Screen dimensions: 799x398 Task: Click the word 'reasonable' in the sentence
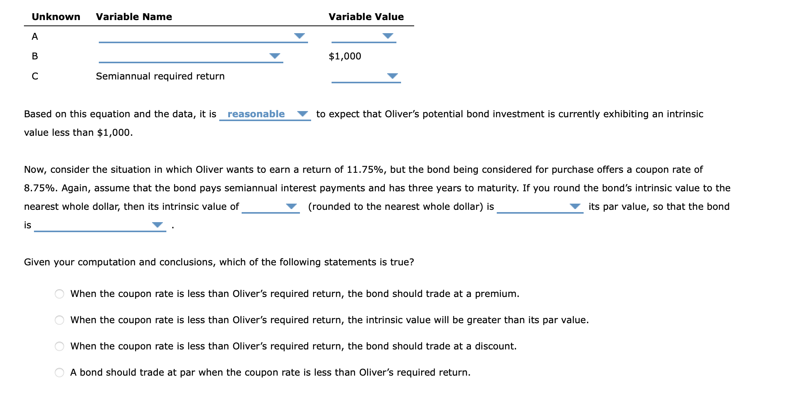pos(256,114)
